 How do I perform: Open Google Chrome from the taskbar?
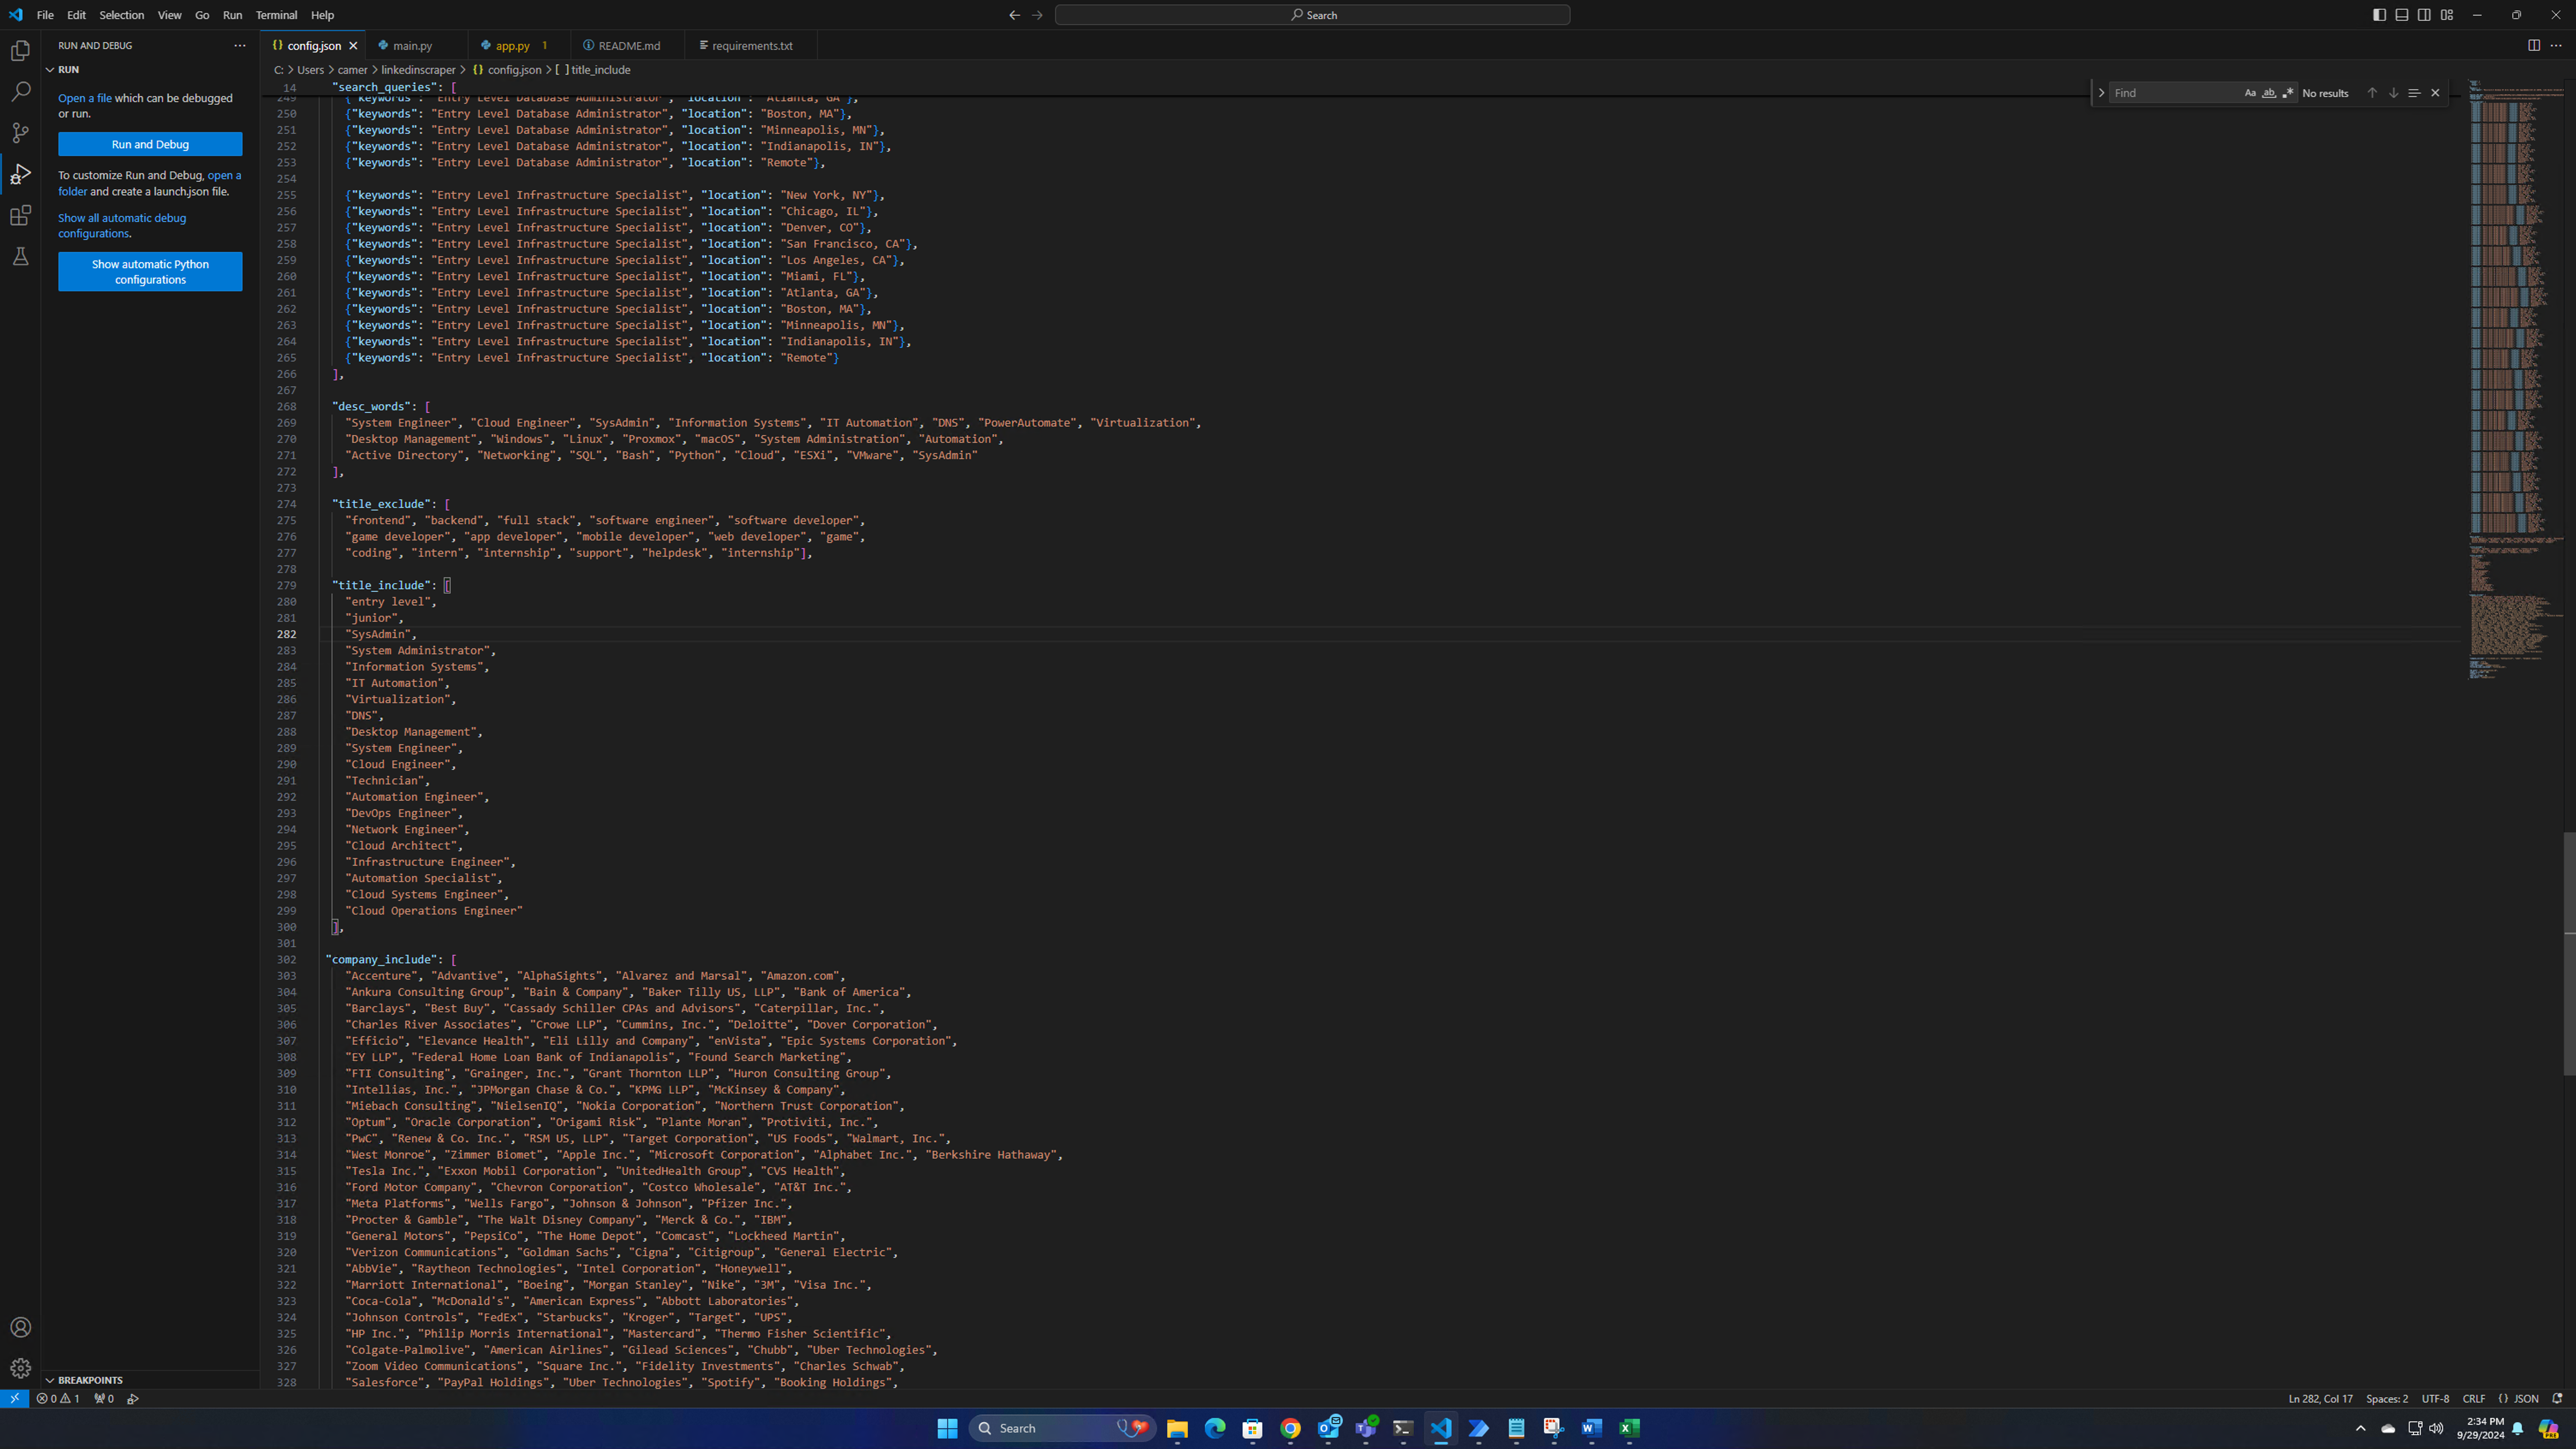click(x=1290, y=1428)
